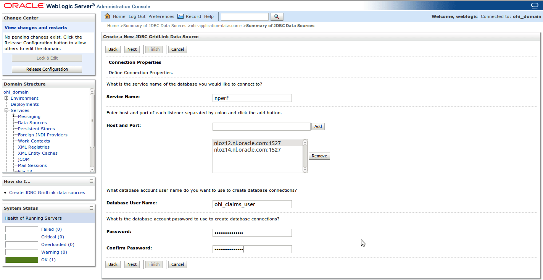Collapse the System Status panel
Viewport: 543px width, 280px height.
tap(91, 208)
